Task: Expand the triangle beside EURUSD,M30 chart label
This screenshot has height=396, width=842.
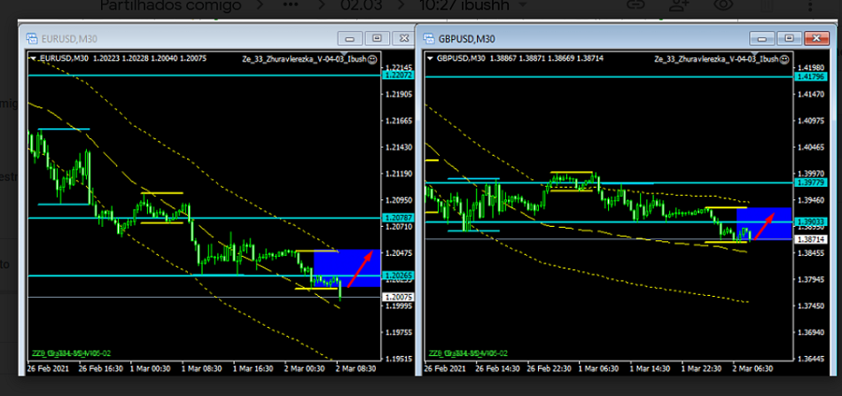Action: [34, 58]
